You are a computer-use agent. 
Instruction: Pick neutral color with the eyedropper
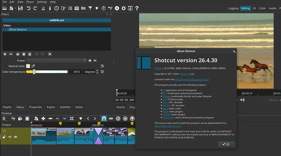coord(33,66)
